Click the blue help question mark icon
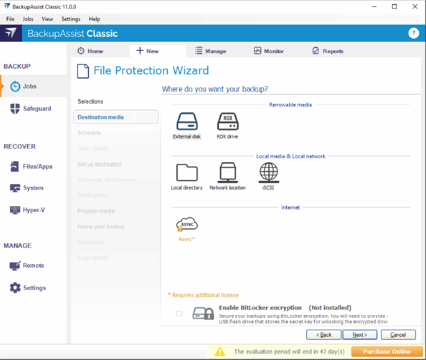 click(413, 33)
